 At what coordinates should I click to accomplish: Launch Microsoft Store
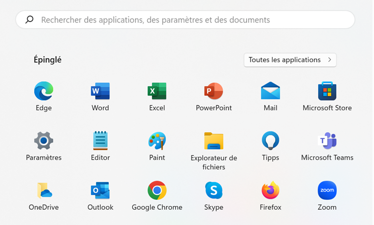click(x=327, y=92)
